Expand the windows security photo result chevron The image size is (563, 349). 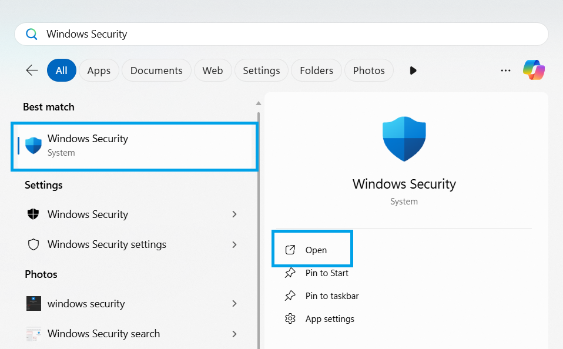coord(234,304)
